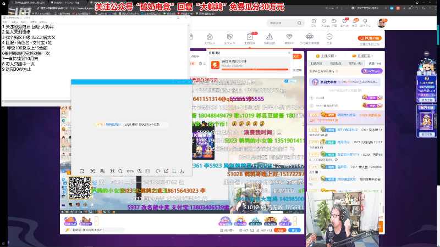Screen dimensions: 440x247
Task: Click the watch-time progress bar in task popup
Action: [x=255, y=70]
